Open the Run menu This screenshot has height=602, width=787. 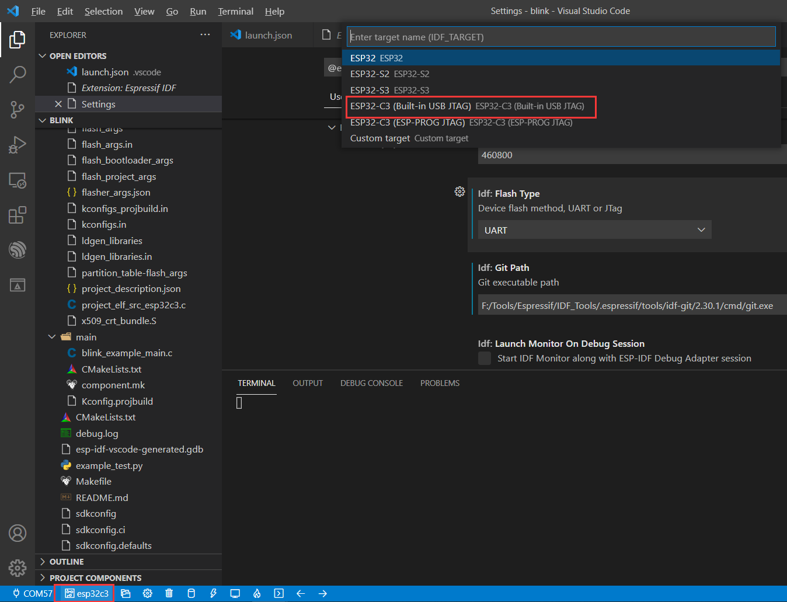[198, 11]
